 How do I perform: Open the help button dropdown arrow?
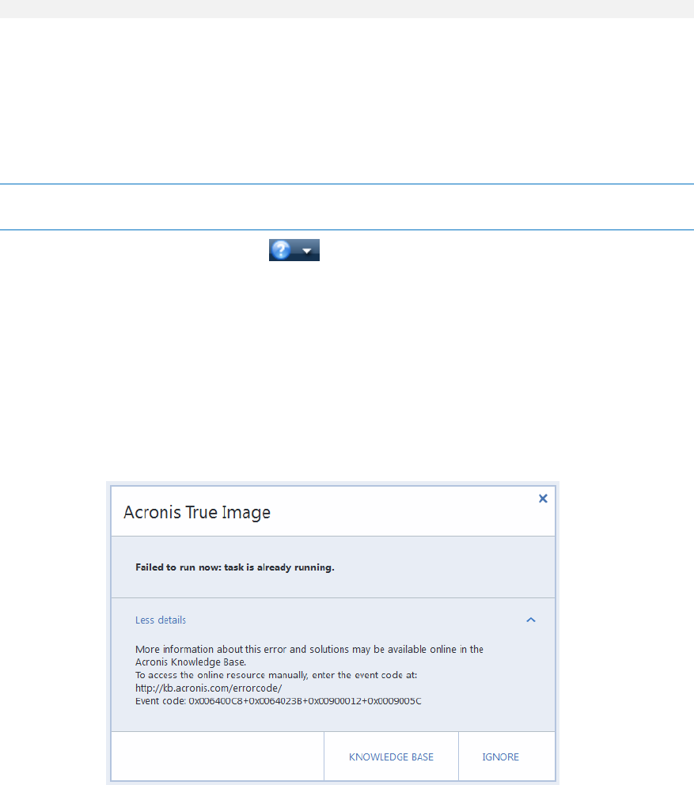[307, 250]
